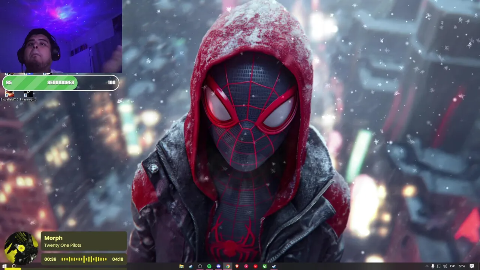The image size is (480, 270).
Task: Open the Battlefield 6 desktop shortcut
Action: click(x=9, y=96)
